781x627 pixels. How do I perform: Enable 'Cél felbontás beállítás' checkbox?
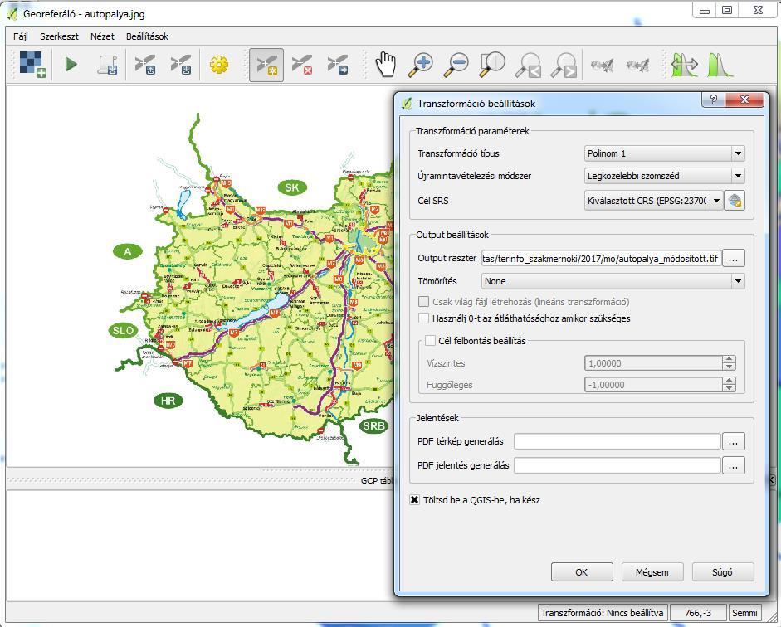(430, 341)
